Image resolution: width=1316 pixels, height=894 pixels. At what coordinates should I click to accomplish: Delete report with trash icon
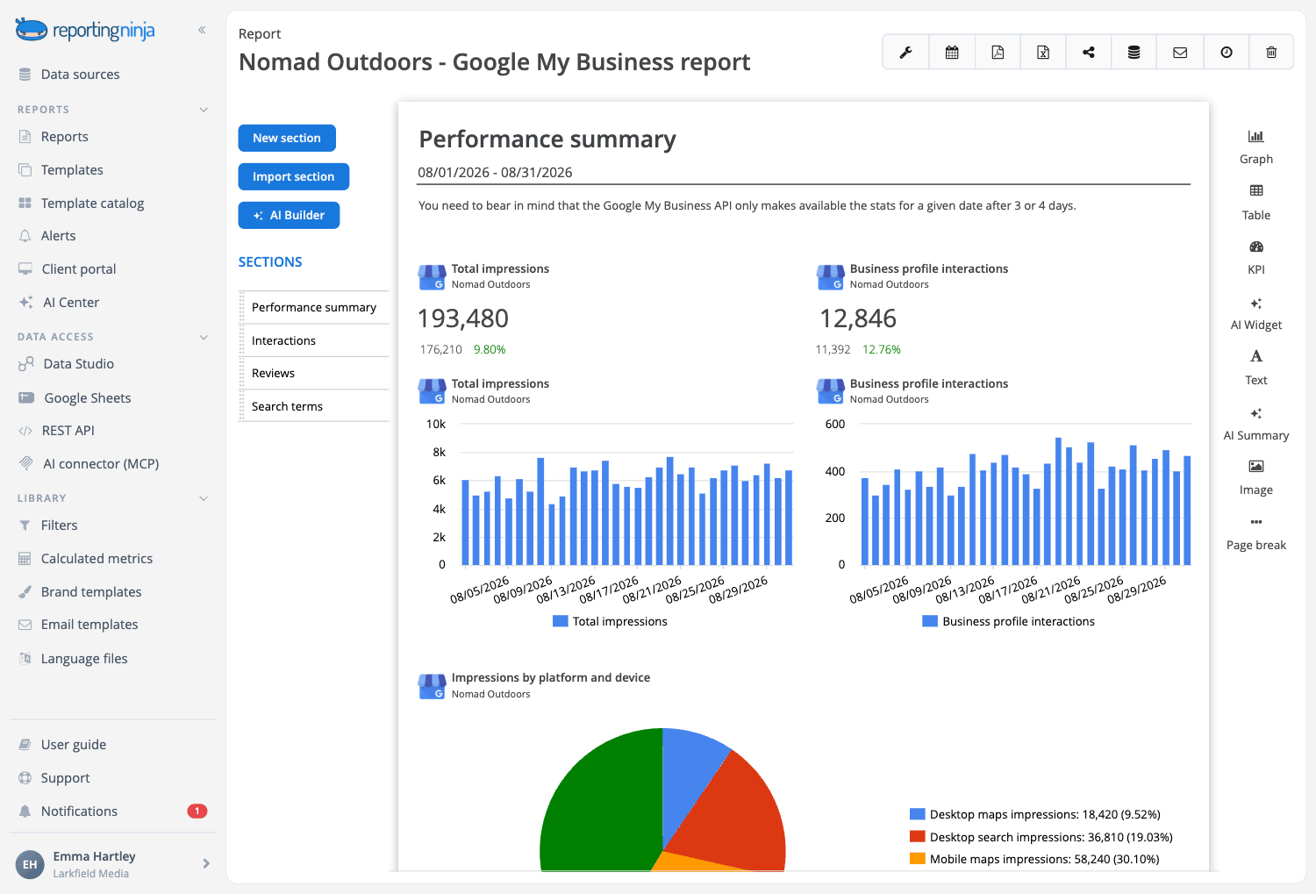coord(1271,53)
